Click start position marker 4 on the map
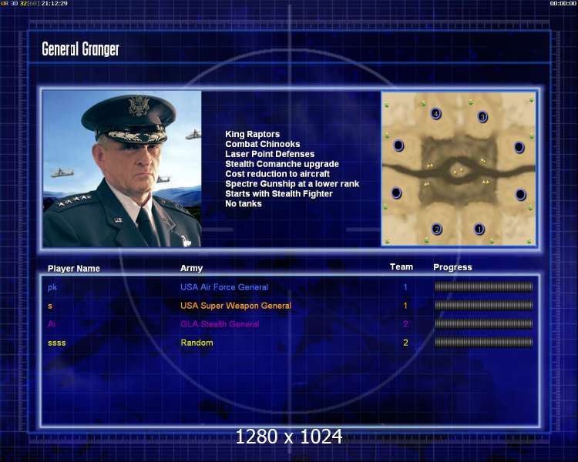 [436, 113]
